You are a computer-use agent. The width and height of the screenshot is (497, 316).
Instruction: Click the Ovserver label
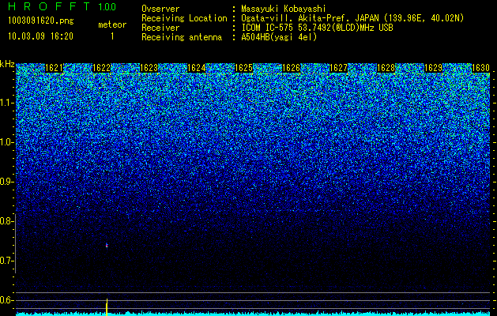[160, 9]
